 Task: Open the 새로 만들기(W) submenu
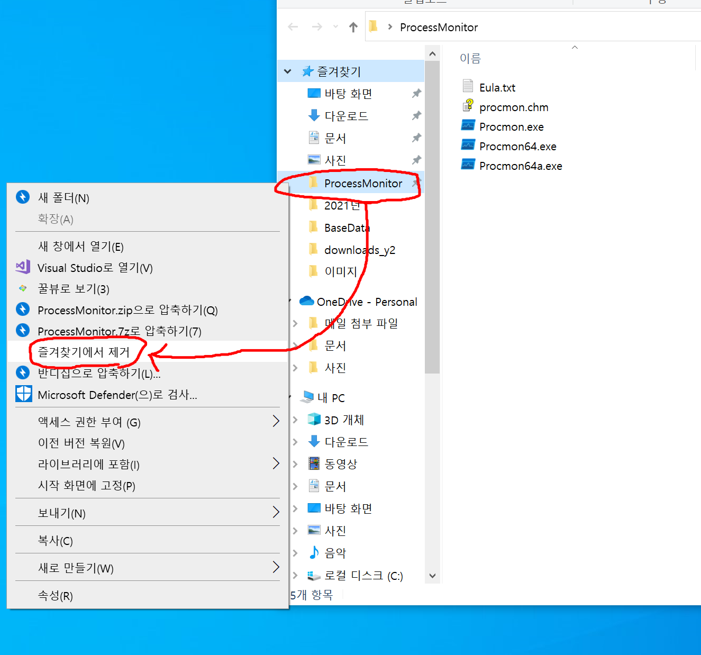pos(148,567)
